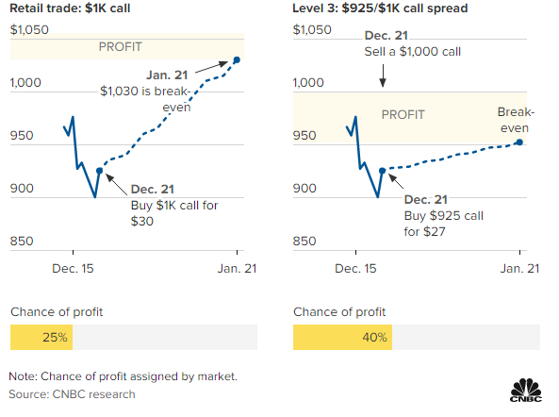Click the chance of profit note text

[123, 376]
